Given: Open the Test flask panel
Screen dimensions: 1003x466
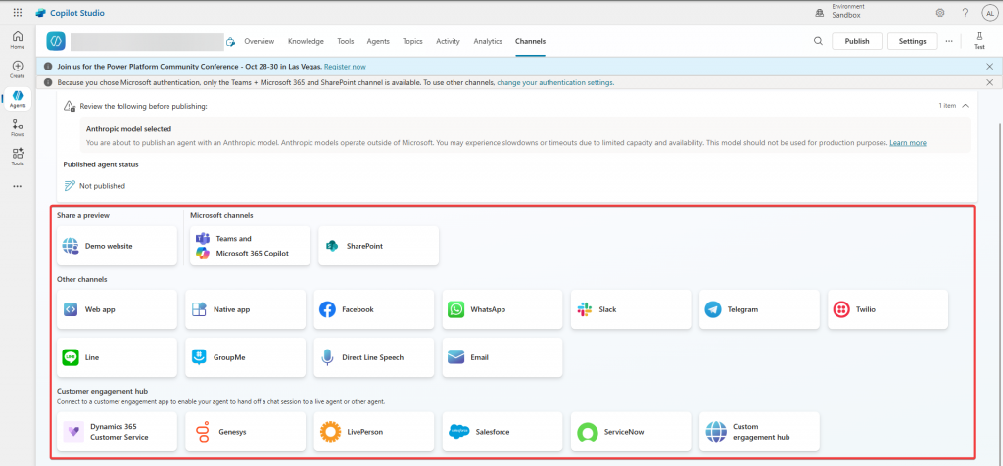Looking at the screenshot, I should point(979,41).
